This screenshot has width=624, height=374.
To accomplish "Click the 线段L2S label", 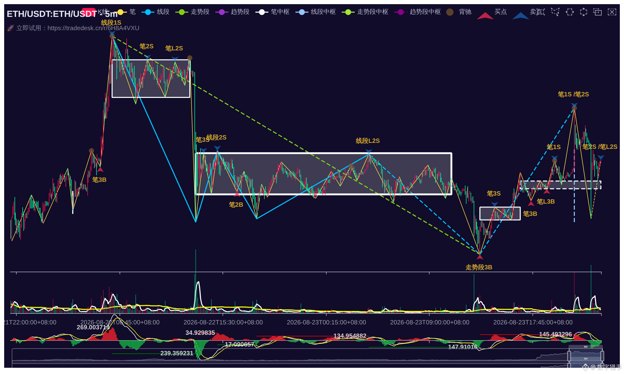I will pyautogui.click(x=368, y=141).
